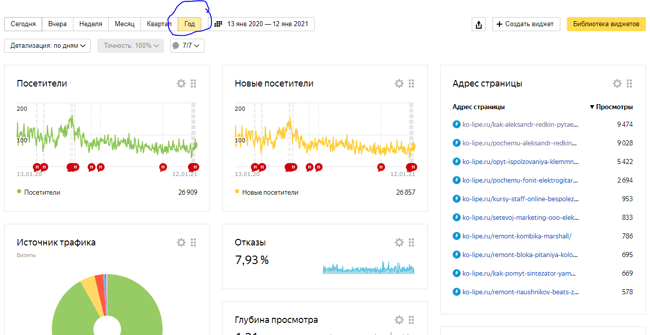Open ko-lipe.ru/pochemu-aleksandr-redkin link
Image resolution: width=650 pixels, height=335 pixels.
coord(521,143)
